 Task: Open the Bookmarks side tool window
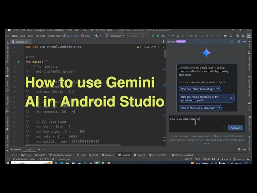click(x=8, y=123)
